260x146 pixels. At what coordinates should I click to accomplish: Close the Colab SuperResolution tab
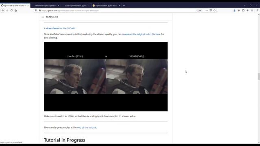(119, 6)
